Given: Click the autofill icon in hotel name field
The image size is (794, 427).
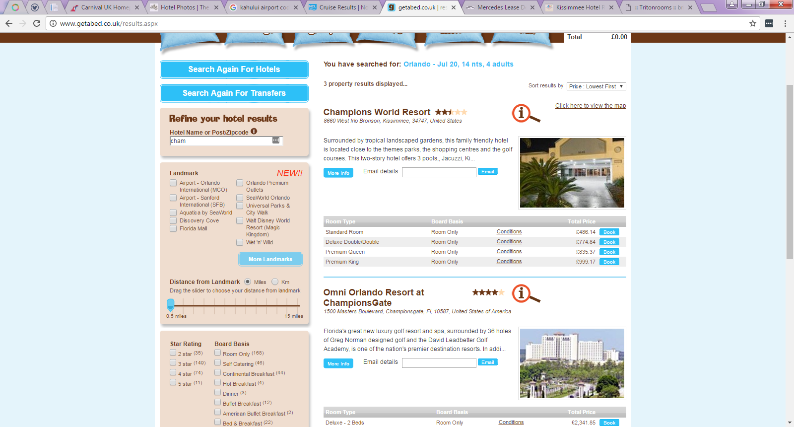Looking at the screenshot, I should click(x=276, y=141).
